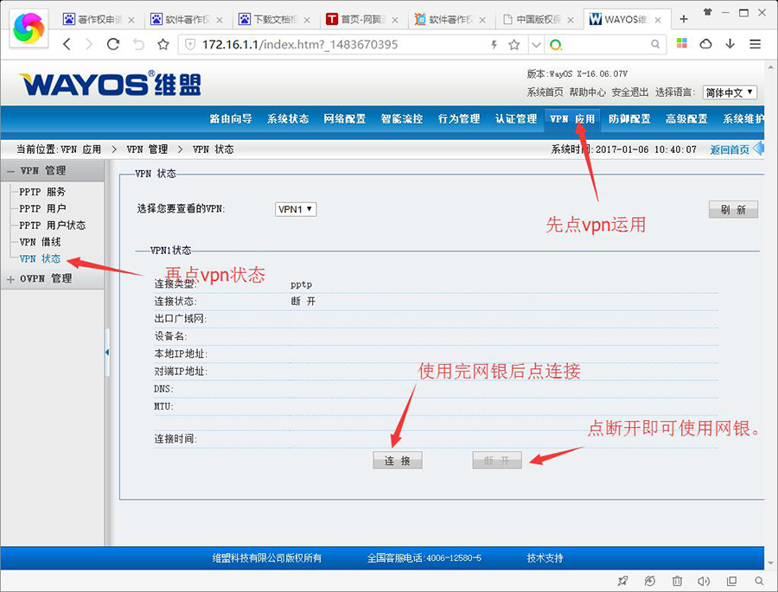Click the magnifier in the search box
778x592 pixels.
coord(655,44)
